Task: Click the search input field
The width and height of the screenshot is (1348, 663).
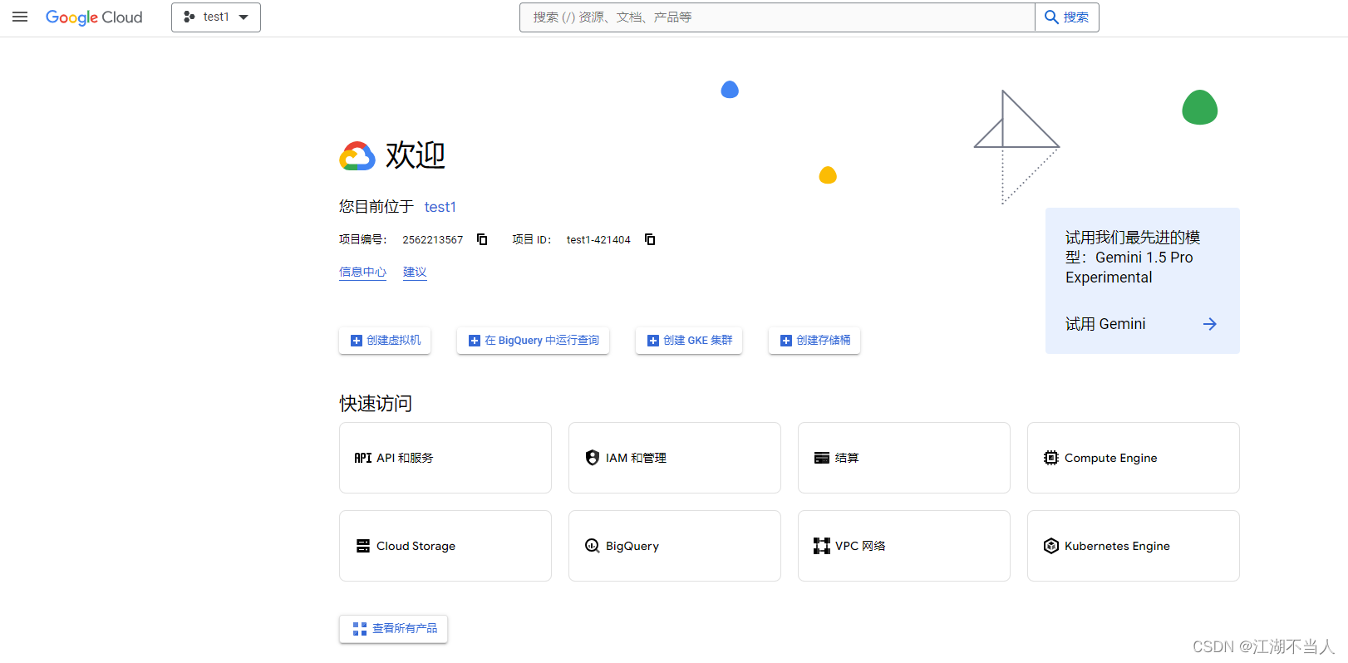Action: pos(777,17)
